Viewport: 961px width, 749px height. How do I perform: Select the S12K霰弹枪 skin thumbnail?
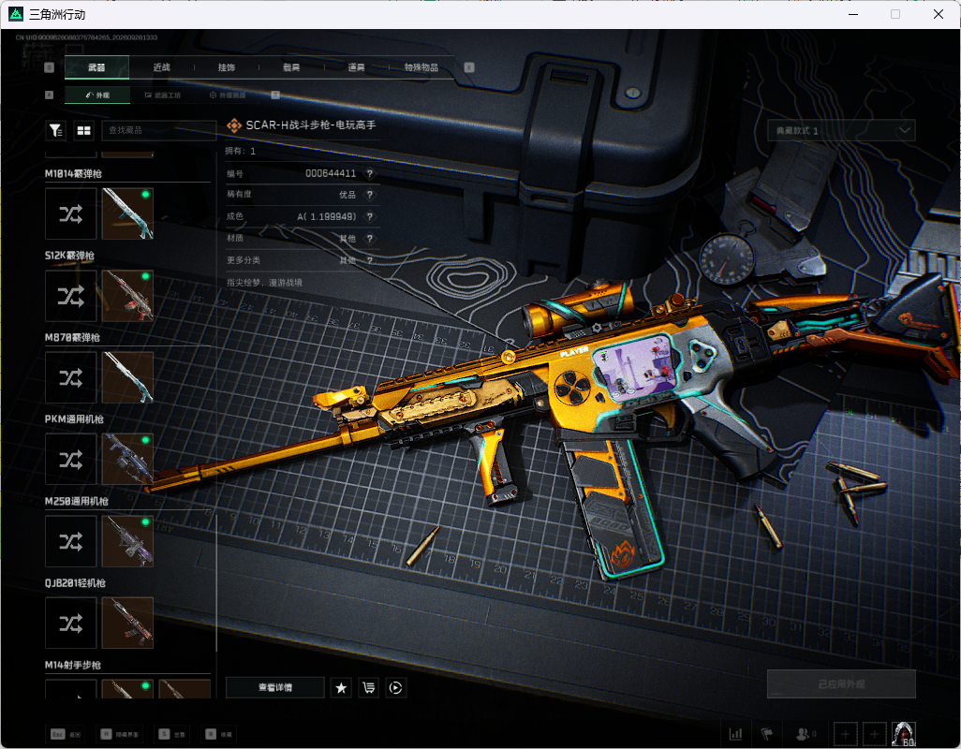[127, 296]
